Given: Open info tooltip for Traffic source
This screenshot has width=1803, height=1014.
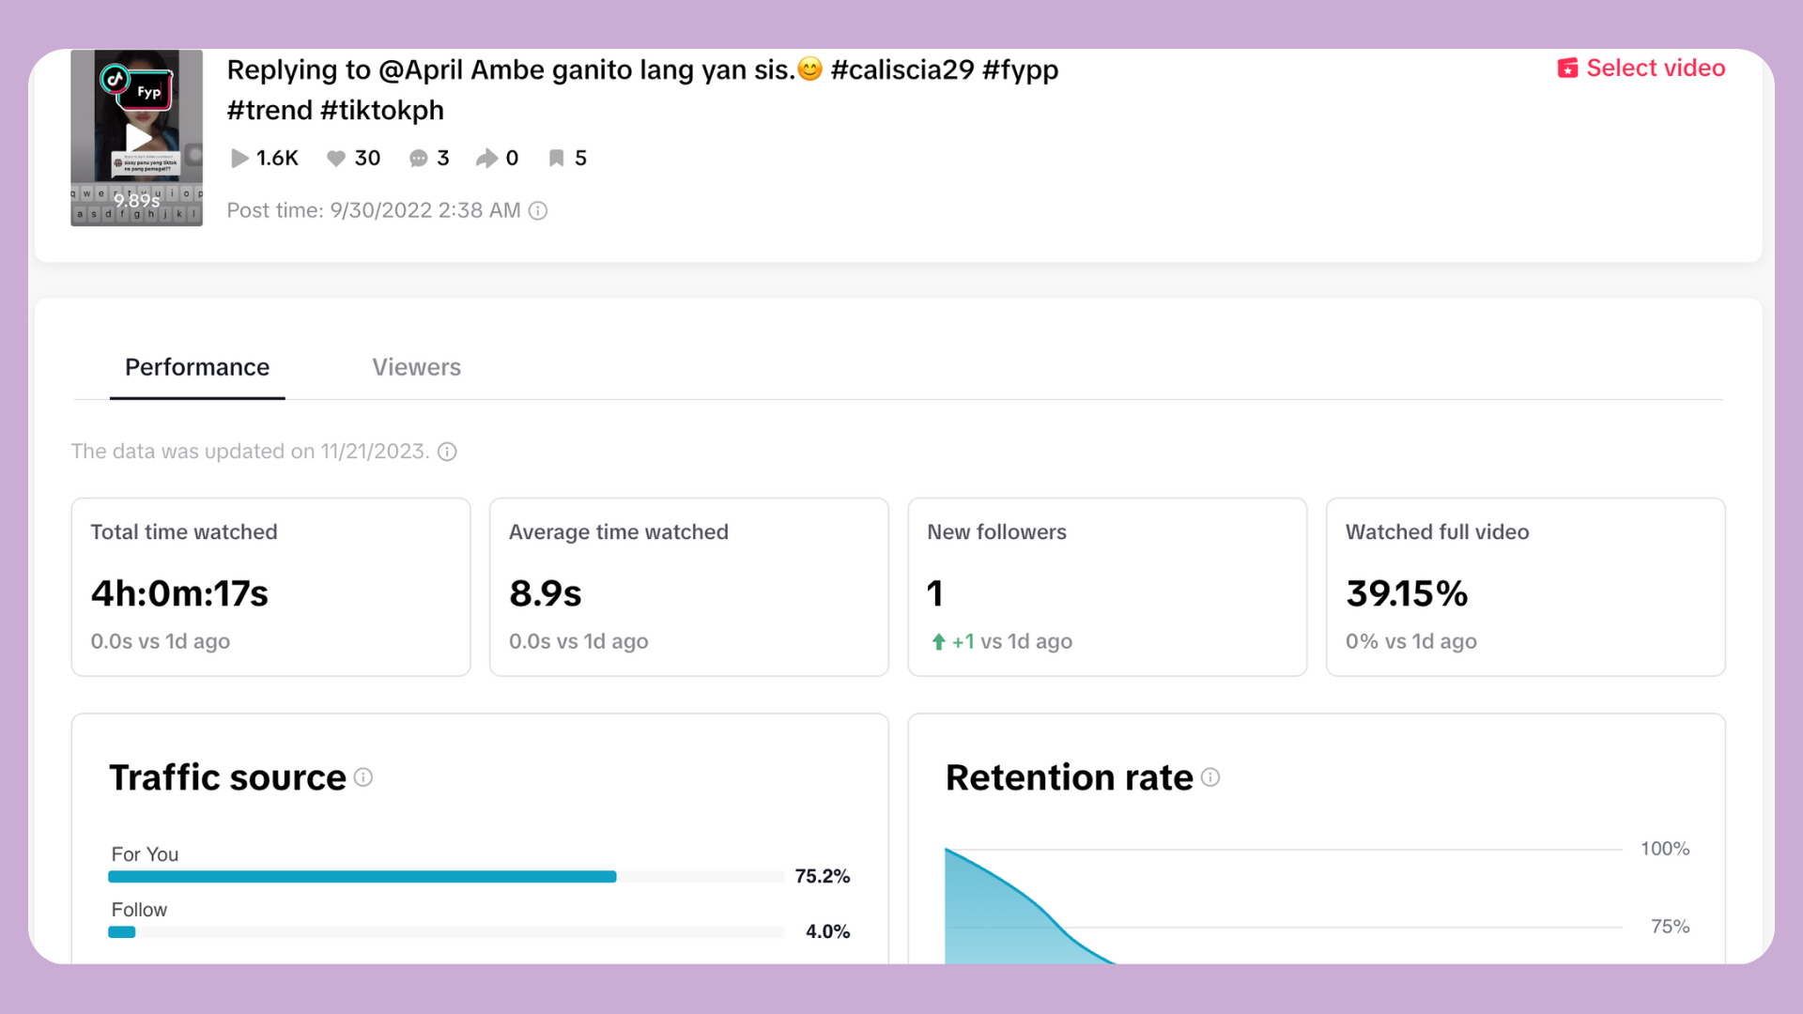Looking at the screenshot, I should click(x=363, y=777).
